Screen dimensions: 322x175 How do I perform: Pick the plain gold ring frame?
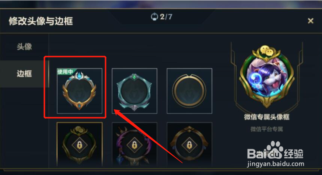point(189,91)
